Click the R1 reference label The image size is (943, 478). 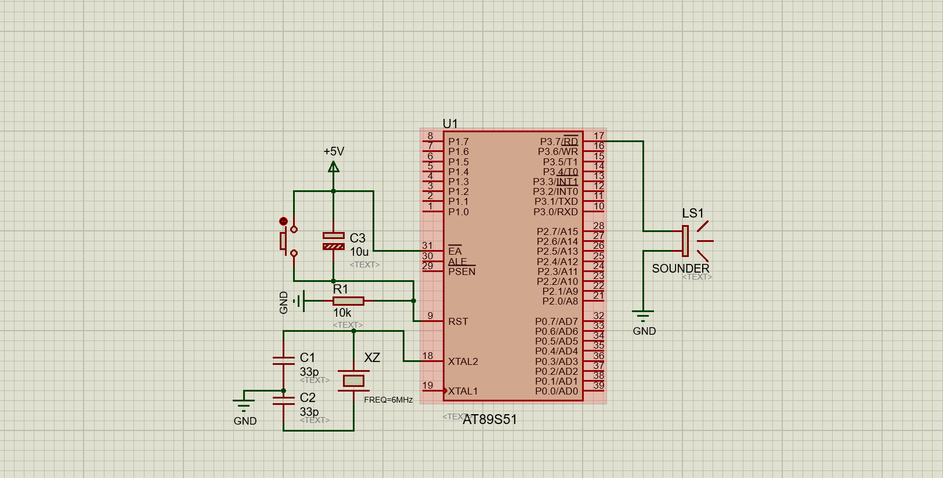tap(341, 289)
